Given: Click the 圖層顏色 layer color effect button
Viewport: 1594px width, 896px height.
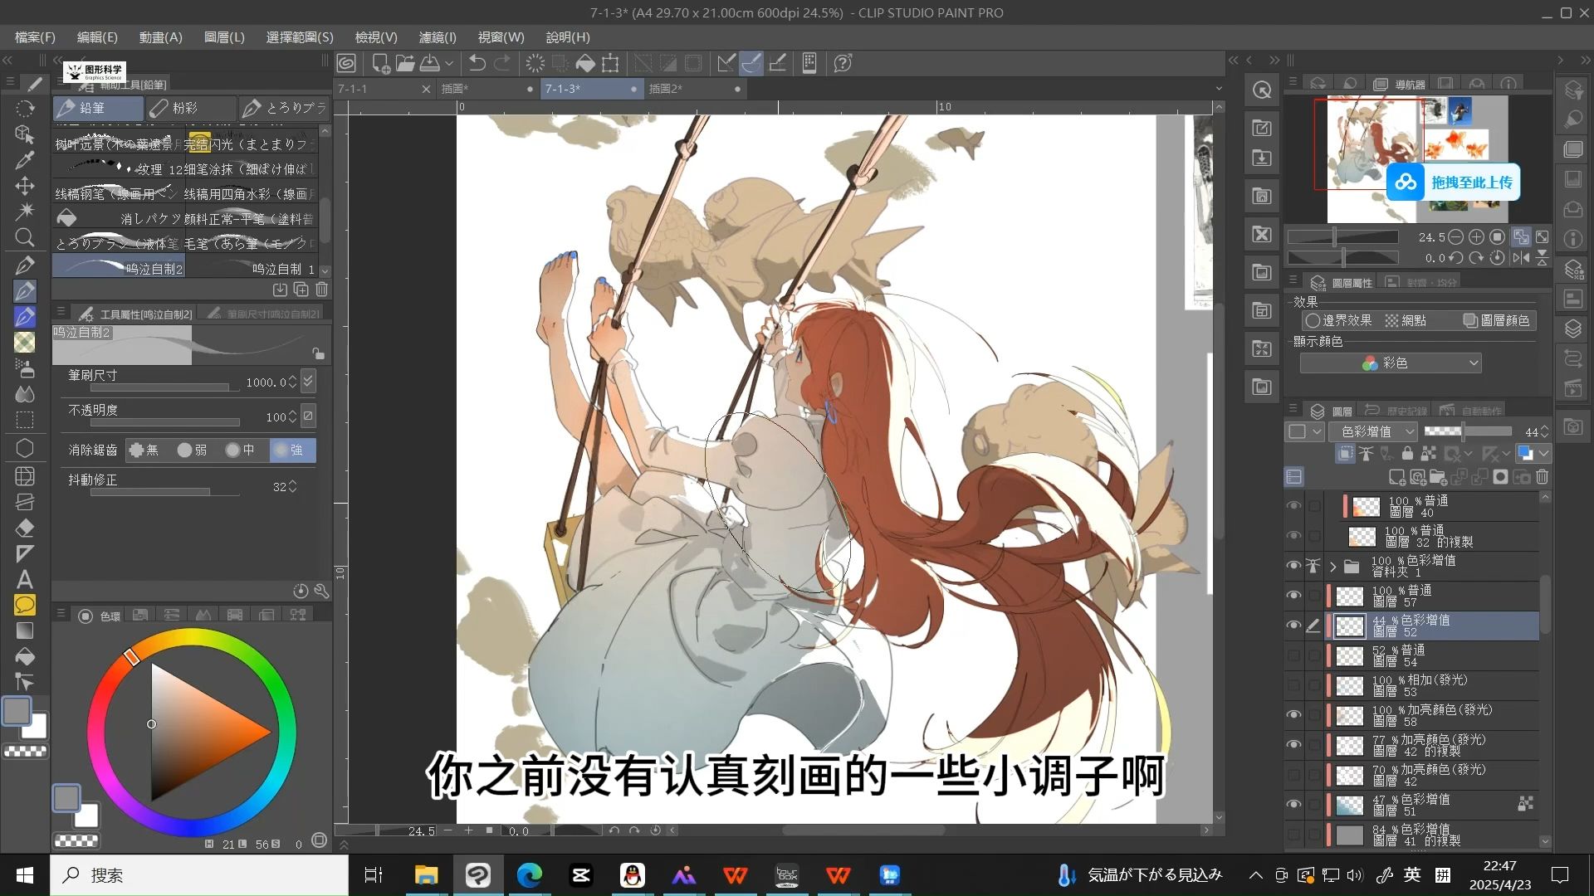Looking at the screenshot, I should click(1497, 320).
